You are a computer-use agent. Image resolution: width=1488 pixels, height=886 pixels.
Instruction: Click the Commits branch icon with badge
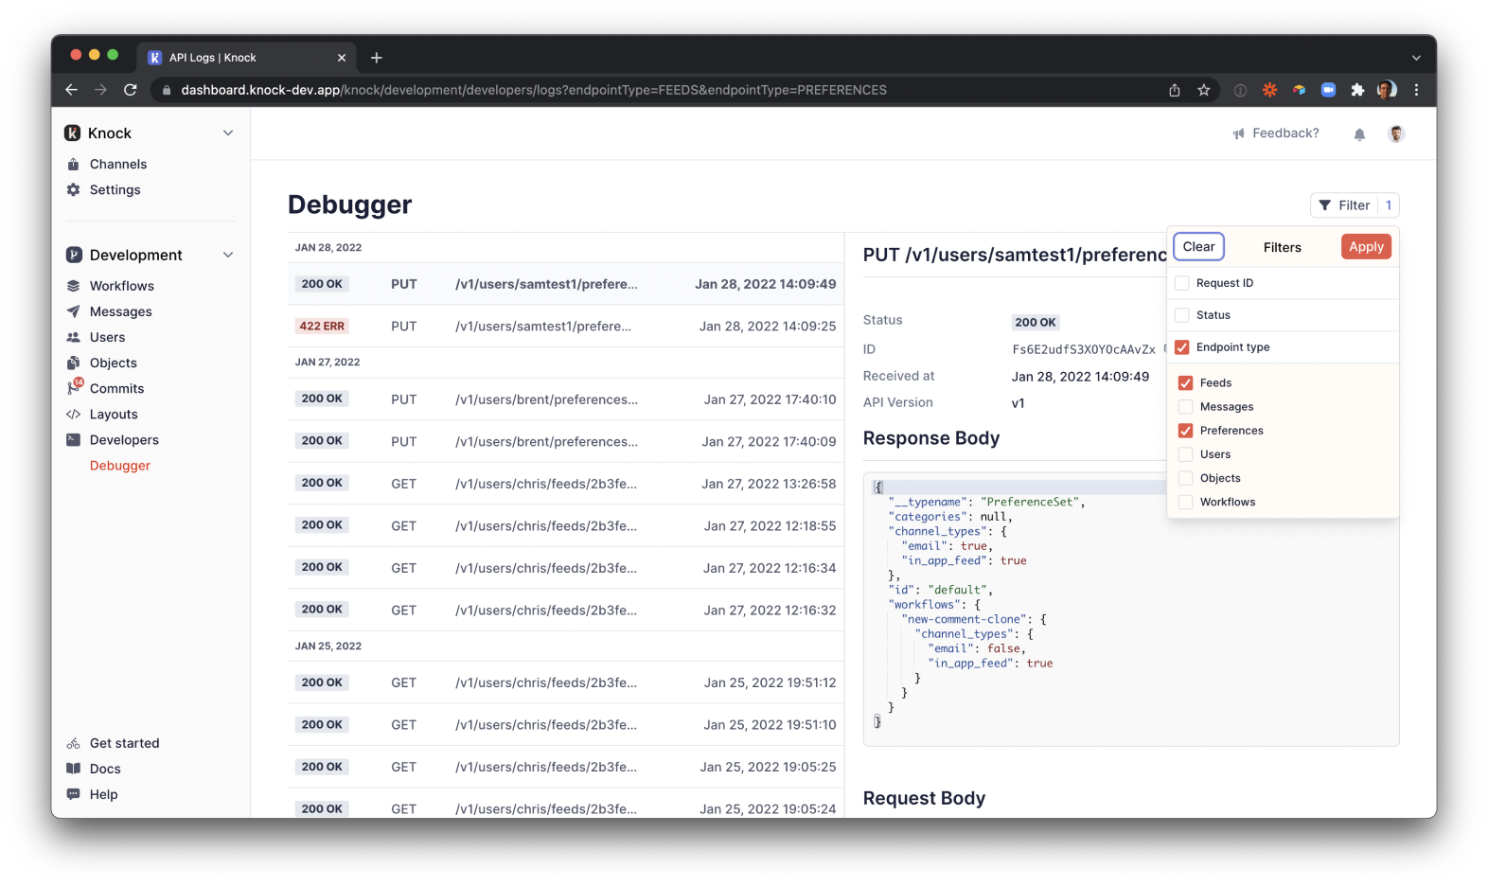click(74, 387)
